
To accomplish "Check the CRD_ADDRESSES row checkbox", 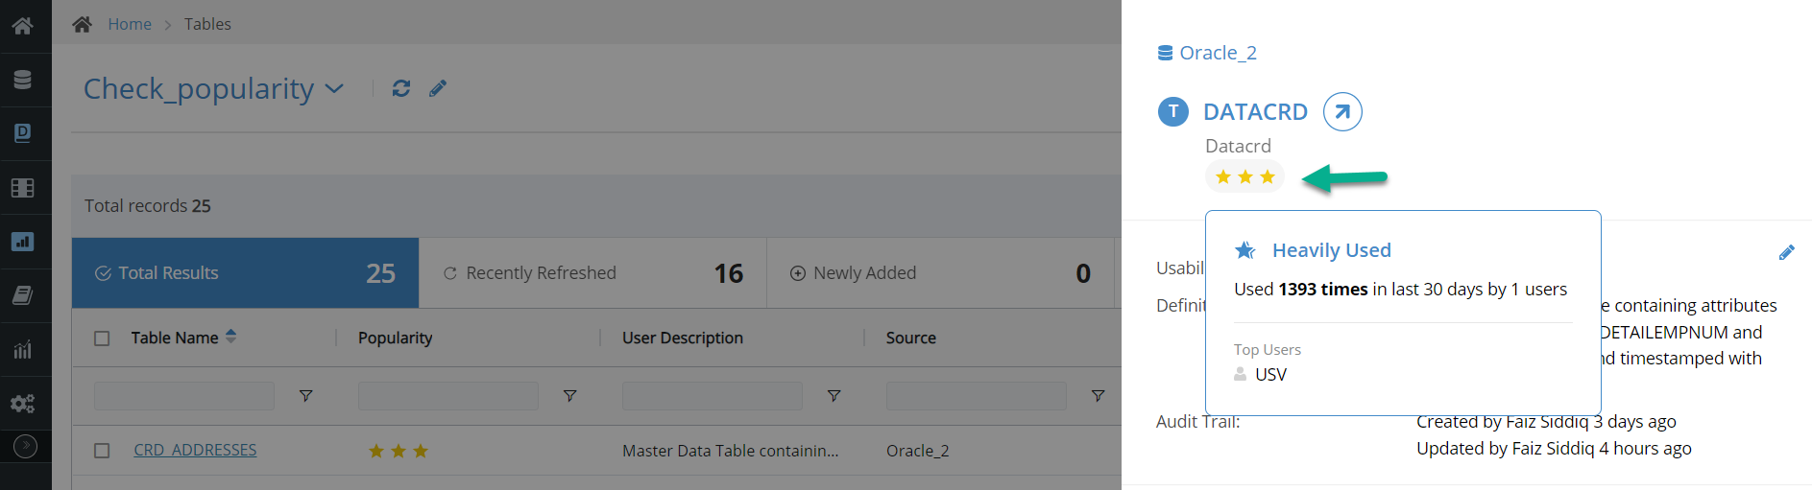I will [102, 451].
